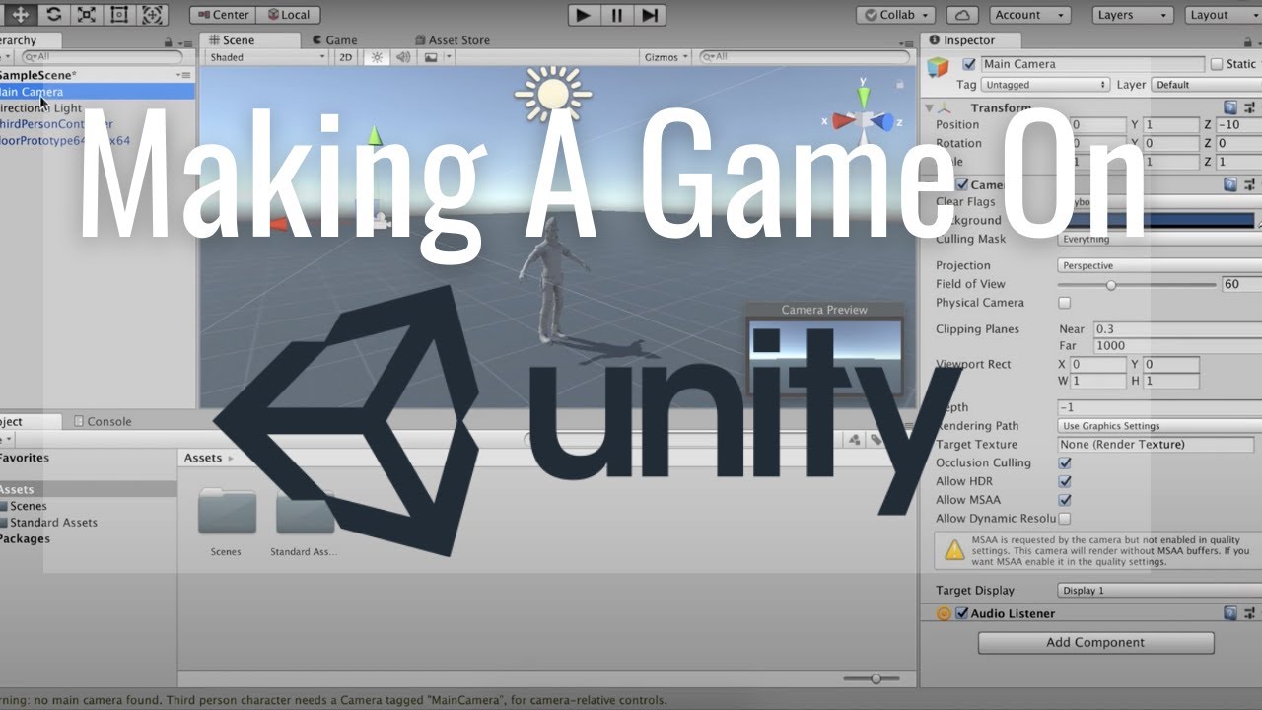Click the Add Component button
The height and width of the screenshot is (710, 1262).
pyautogui.click(x=1095, y=642)
